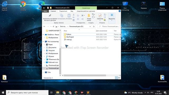Select Объемные объекты in navigation pane
Viewport: 169px width, 95px height.
point(53,59)
